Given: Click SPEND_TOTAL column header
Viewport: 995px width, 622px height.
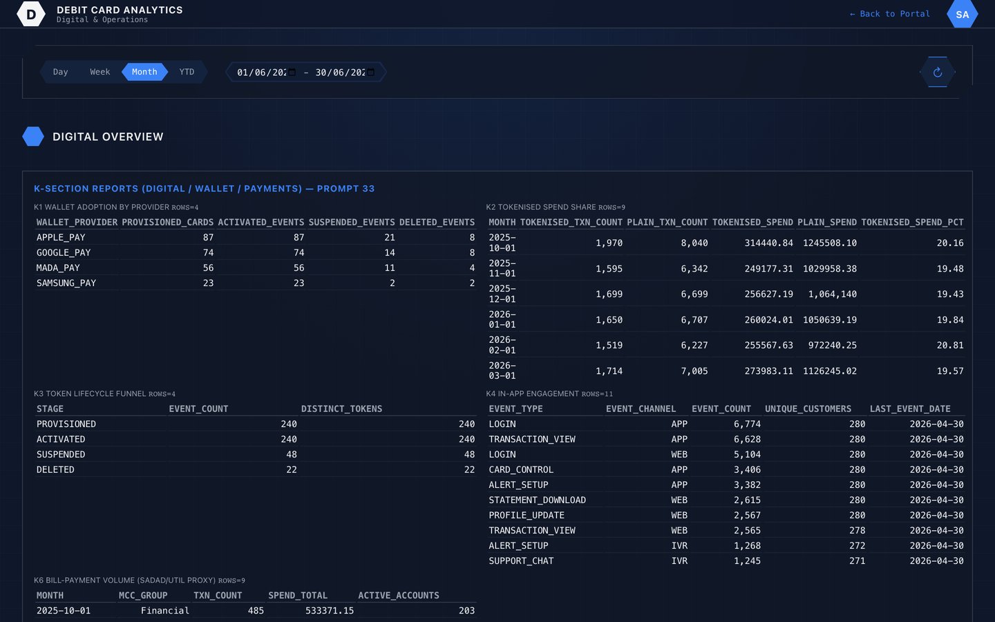Looking at the screenshot, I should 298,596.
